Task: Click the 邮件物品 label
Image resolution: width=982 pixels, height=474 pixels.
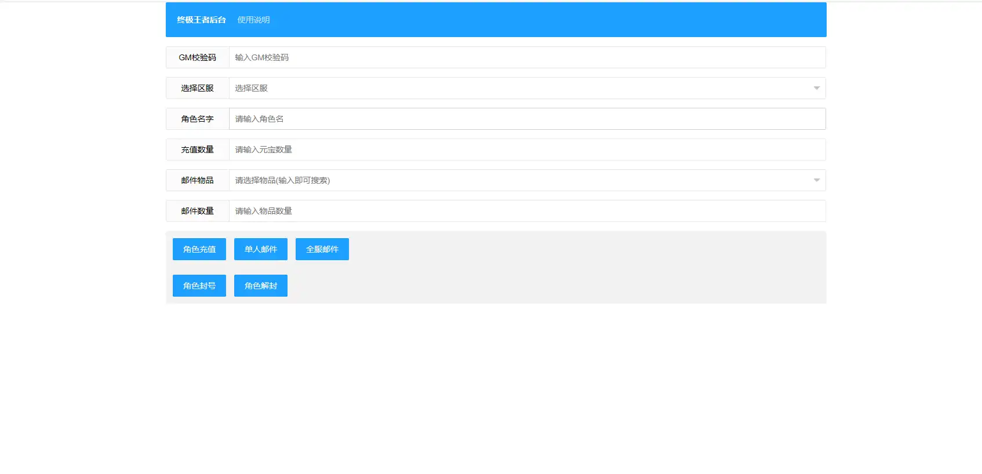Action: [x=198, y=180]
